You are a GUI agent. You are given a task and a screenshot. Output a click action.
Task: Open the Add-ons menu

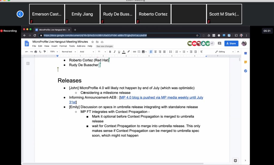click(x=81, y=46)
